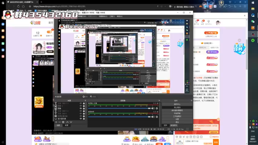
Task: Click the filters button in the source toolbar
Action: coord(93,97)
